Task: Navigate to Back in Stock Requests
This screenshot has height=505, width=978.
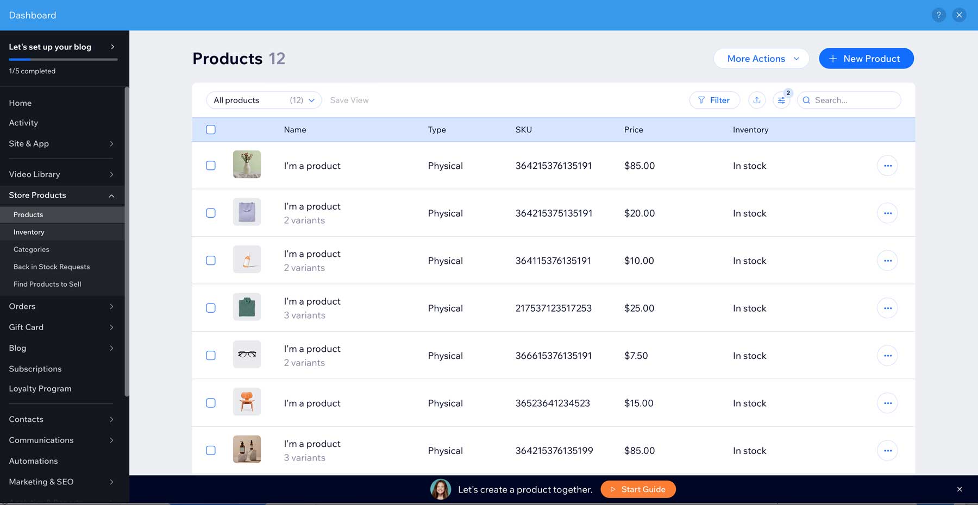Action: (52, 267)
